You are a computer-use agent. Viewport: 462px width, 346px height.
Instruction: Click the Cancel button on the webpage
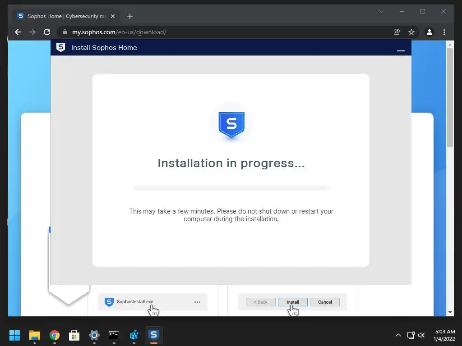point(325,302)
